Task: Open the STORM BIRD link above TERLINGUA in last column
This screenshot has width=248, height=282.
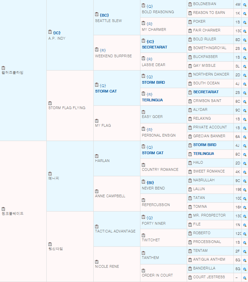Action: point(205,145)
